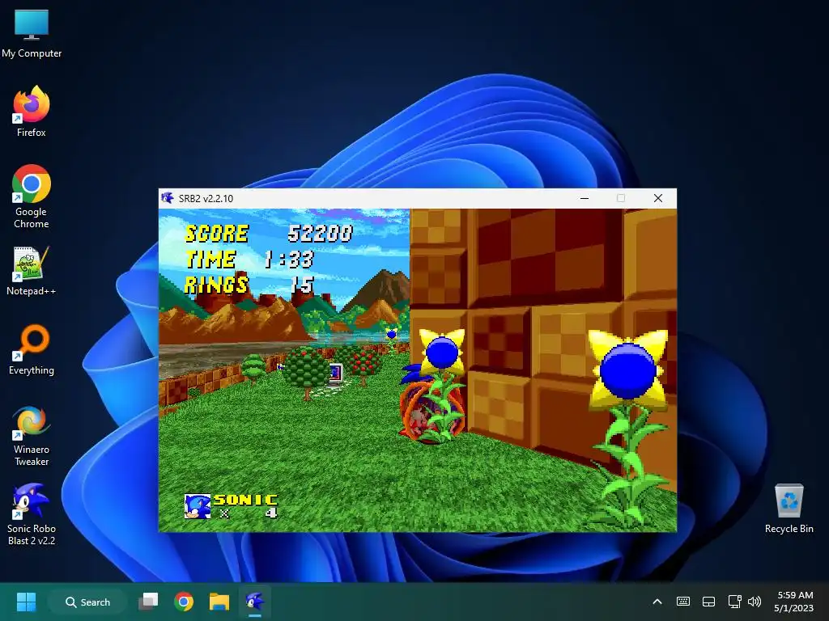Image resolution: width=829 pixels, height=621 pixels.
Task: Click the SRB2 v2.2.10 title text
Action: [x=206, y=199]
